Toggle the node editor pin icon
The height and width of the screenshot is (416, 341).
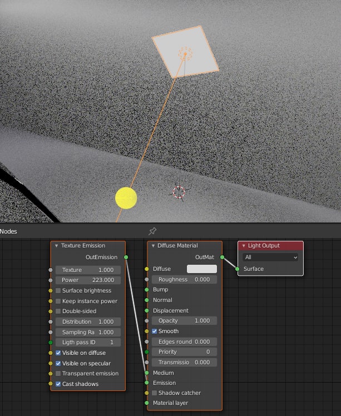coord(152,231)
